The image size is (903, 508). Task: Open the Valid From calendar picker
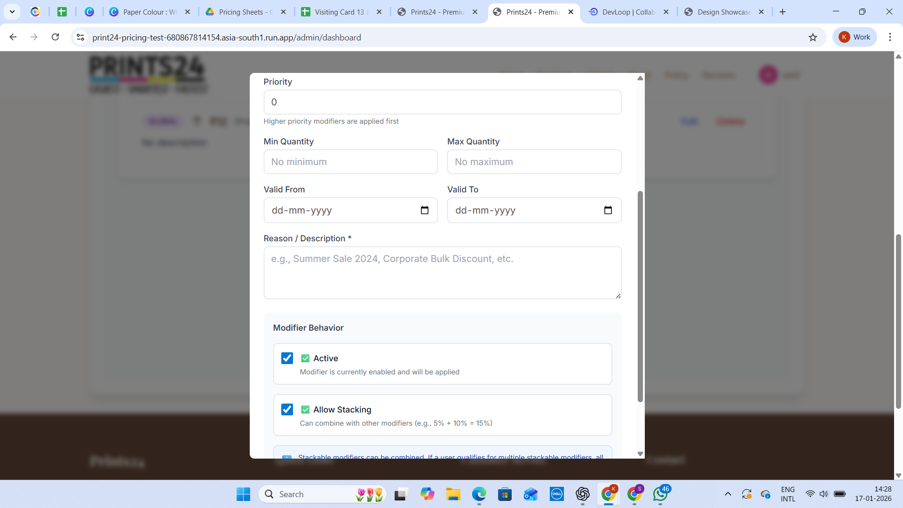click(425, 210)
